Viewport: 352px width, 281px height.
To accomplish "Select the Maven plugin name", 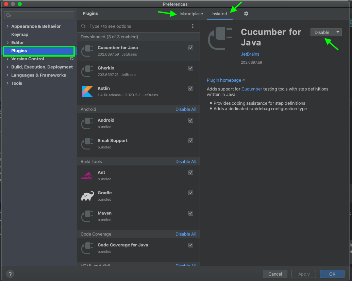I will [105, 213].
